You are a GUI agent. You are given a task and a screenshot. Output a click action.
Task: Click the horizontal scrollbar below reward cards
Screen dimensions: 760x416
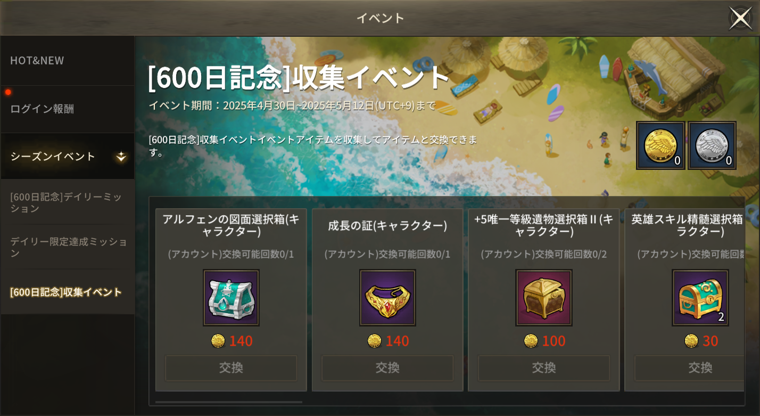(229, 402)
